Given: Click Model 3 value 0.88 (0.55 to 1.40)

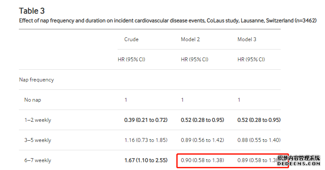Looking at the screenshot, I should pyautogui.click(x=259, y=140).
